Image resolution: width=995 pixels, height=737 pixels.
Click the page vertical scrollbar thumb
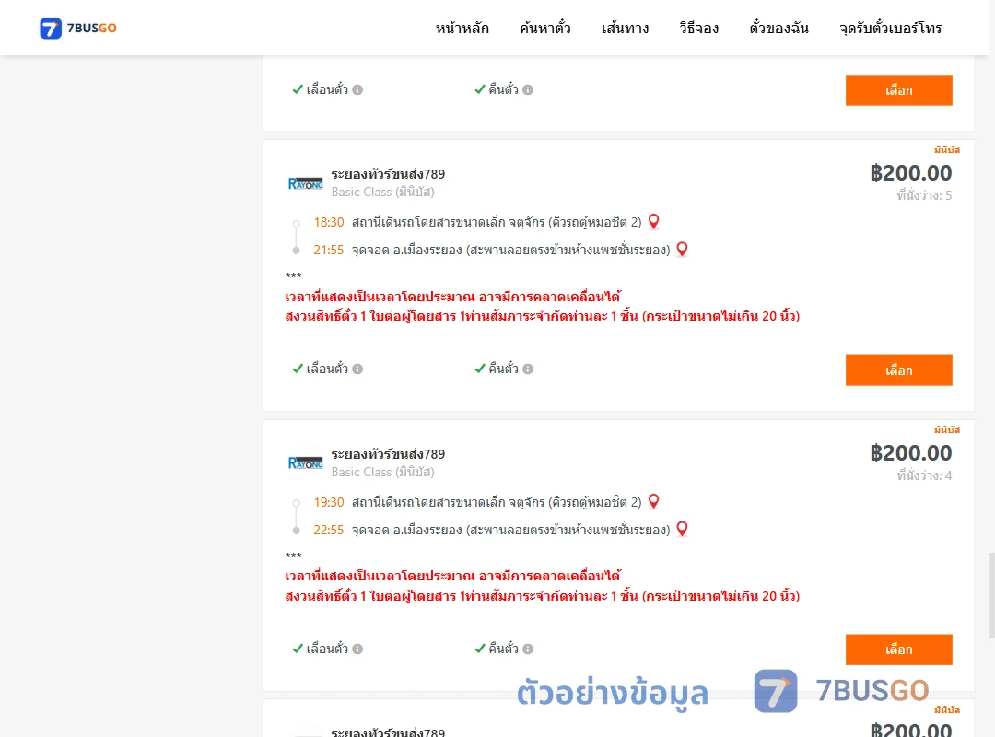pyautogui.click(x=991, y=595)
